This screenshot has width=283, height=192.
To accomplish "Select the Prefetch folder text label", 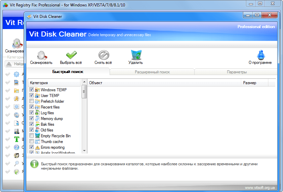I will click(52, 101).
